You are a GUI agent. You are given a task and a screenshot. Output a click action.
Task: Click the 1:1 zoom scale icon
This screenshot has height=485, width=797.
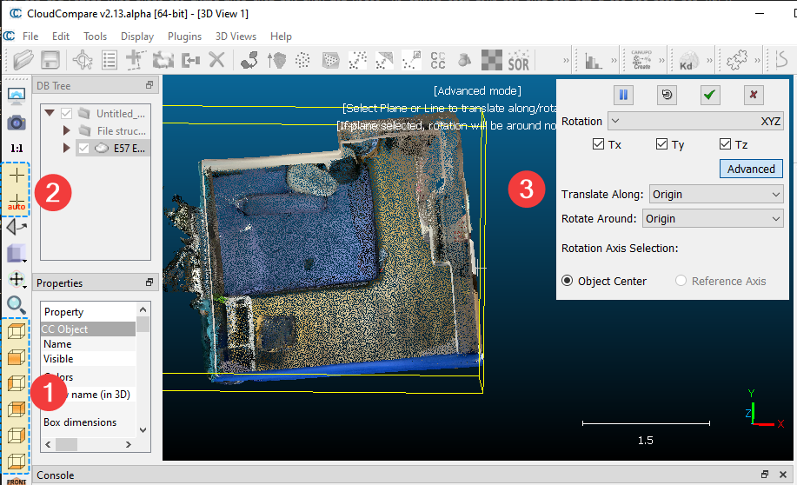[16, 149]
